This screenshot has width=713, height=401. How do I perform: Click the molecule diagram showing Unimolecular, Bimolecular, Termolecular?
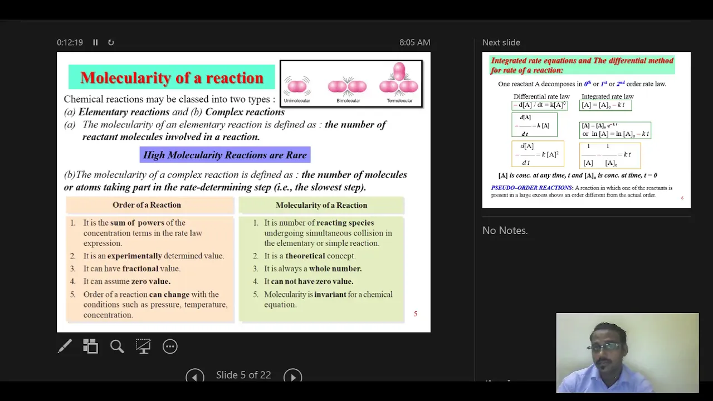click(351, 84)
